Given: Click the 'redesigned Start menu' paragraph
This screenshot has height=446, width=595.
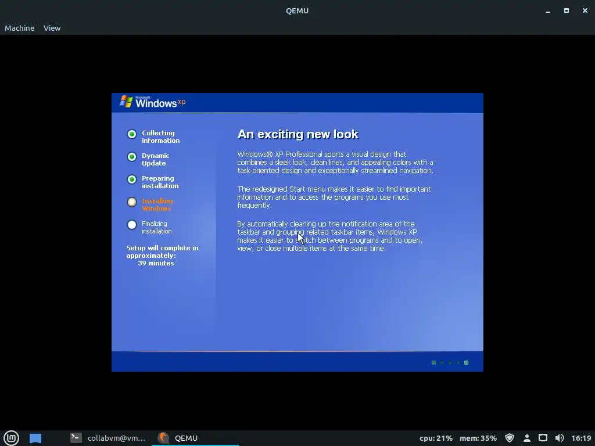Looking at the screenshot, I should pyautogui.click(x=334, y=197).
